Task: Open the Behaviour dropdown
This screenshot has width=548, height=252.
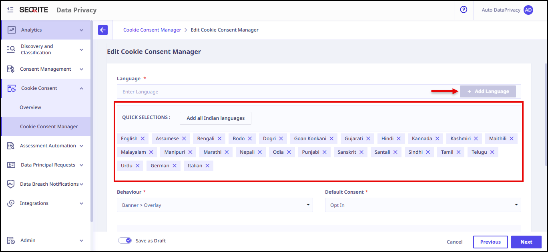Action: [215, 205]
